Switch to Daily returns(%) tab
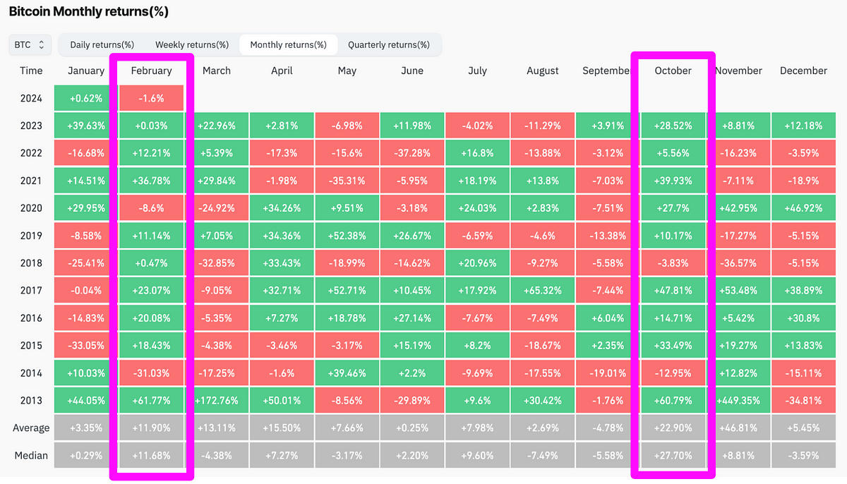The height and width of the screenshot is (484, 847). pos(102,44)
